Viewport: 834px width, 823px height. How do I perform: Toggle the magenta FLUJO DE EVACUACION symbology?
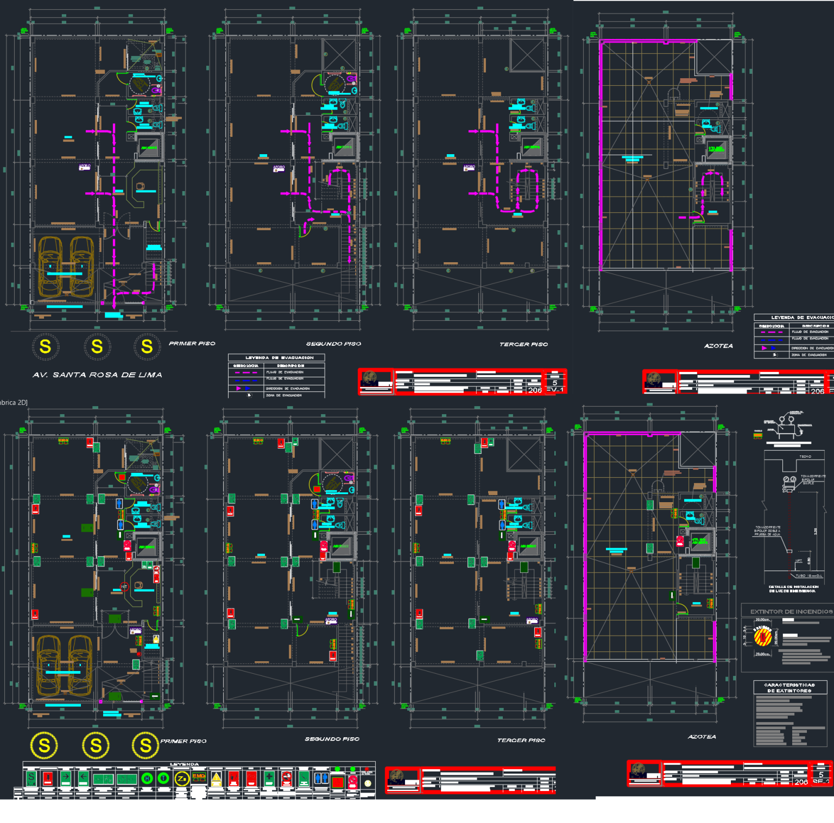(x=246, y=372)
